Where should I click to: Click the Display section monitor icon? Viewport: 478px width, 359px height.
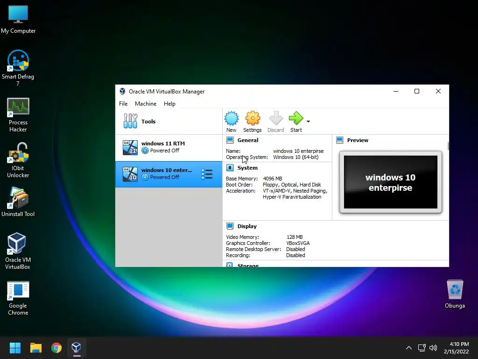pos(230,226)
